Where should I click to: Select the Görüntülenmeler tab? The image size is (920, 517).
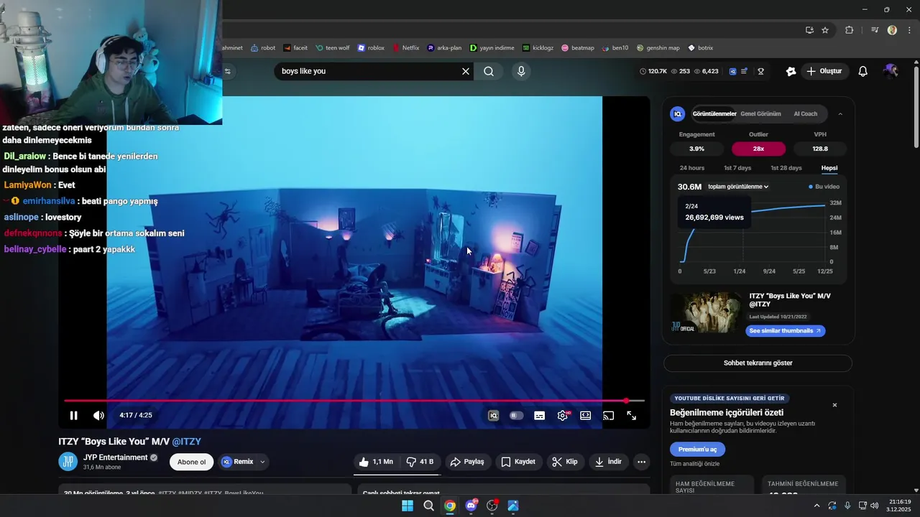[714, 113]
